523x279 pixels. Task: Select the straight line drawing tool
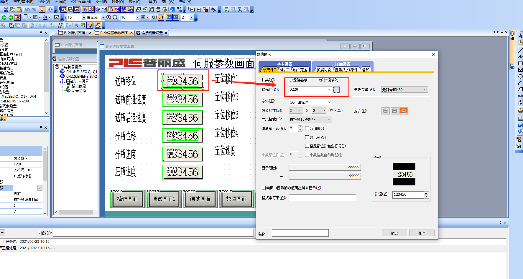pyautogui.click(x=520, y=50)
